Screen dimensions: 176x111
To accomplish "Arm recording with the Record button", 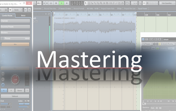I will 67,3.
